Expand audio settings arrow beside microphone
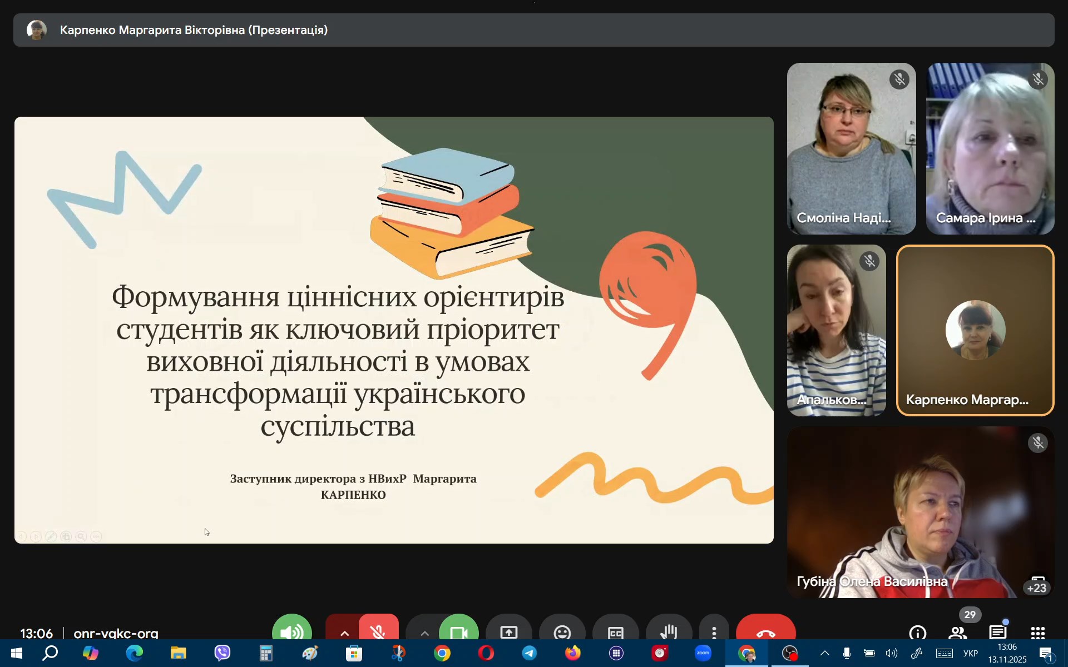Image resolution: width=1068 pixels, height=667 pixels. (344, 633)
